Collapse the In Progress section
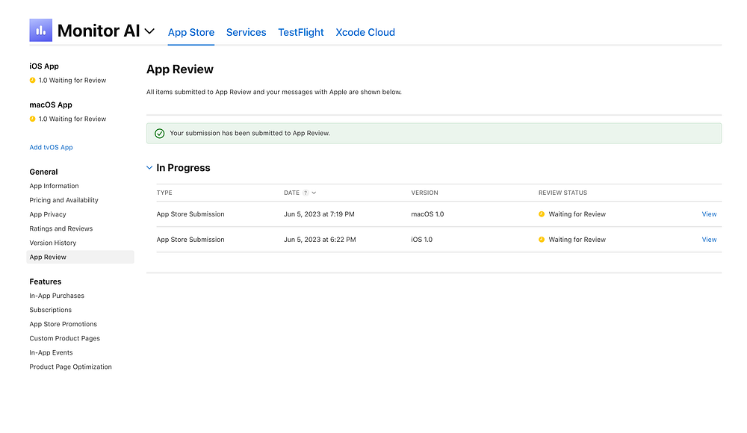This screenshot has height=433, width=747. 150,168
